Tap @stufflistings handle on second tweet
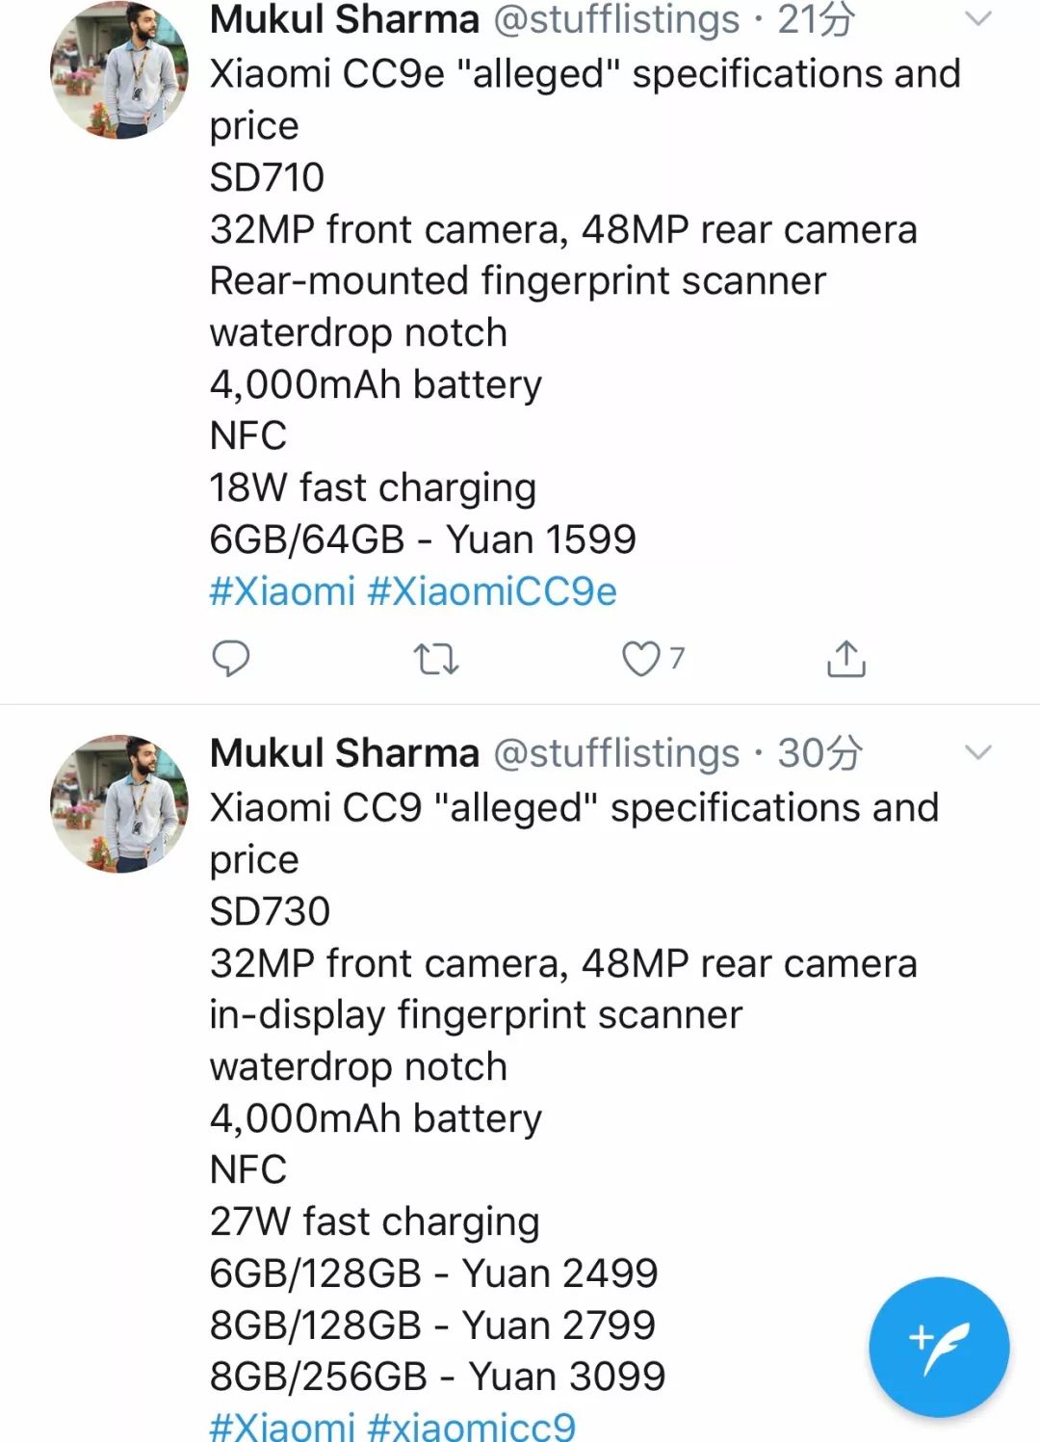1040x1442 pixels. tap(616, 753)
